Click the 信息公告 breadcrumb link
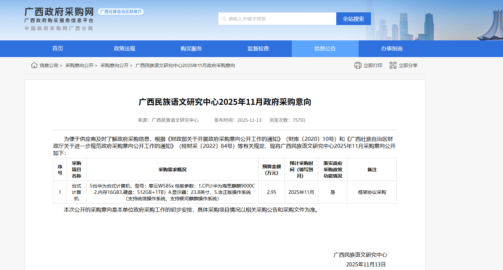 (49, 65)
